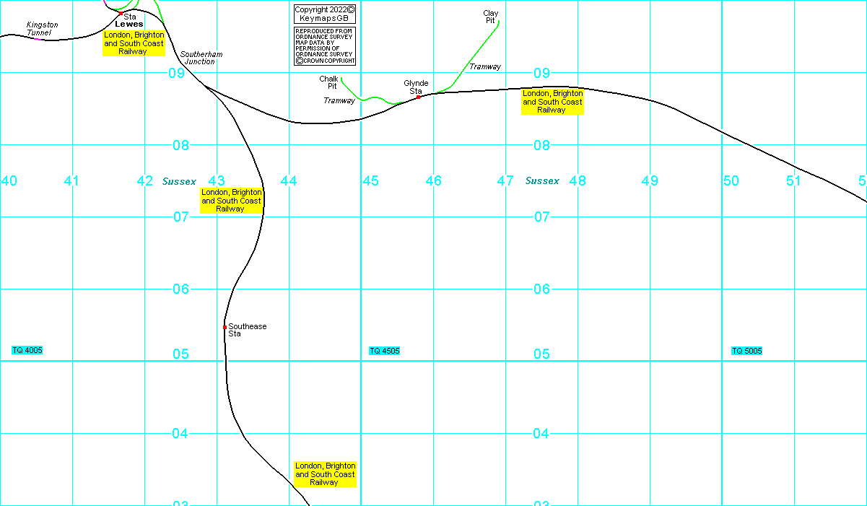The height and width of the screenshot is (506, 867).
Task: Click the yellow railway label east of Glynde
Action: pos(552,102)
